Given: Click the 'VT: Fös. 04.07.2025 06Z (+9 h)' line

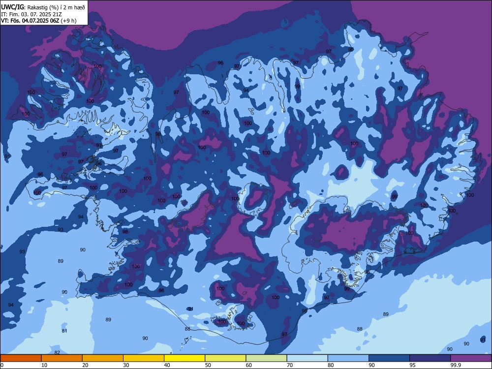Looking at the screenshot, I should pos(38,21).
